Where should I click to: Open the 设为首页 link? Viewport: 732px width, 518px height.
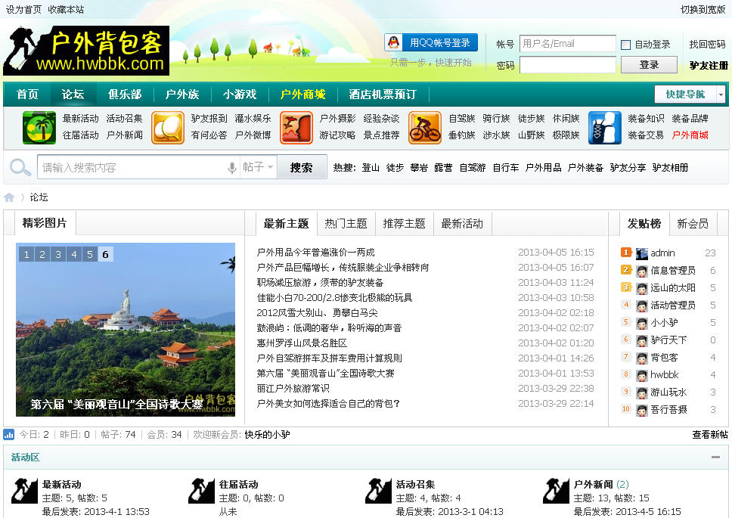pos(23,9)
